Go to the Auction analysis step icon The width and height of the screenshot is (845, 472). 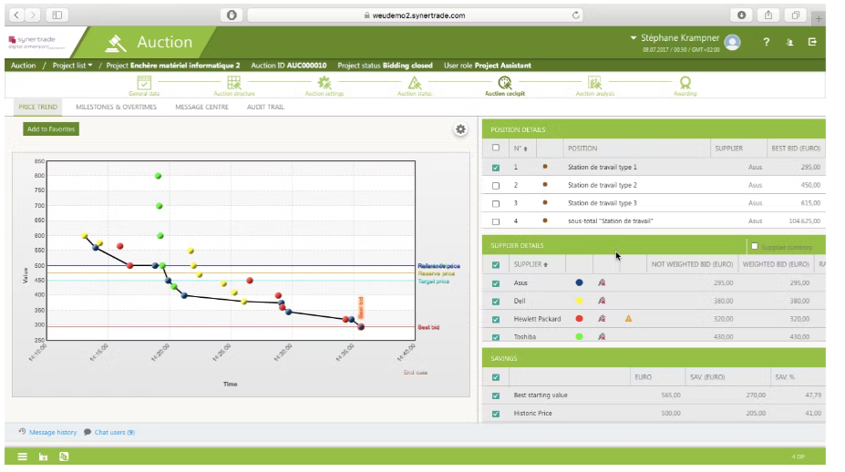pos(594,83)
